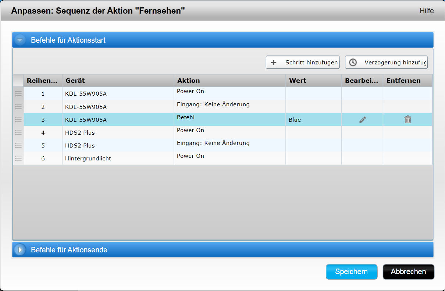
Task: Save the sequence with Speichern
Action: 351,272
